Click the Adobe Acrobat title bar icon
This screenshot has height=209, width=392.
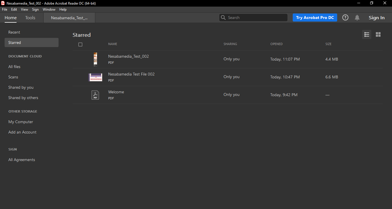tap(3, 3)
